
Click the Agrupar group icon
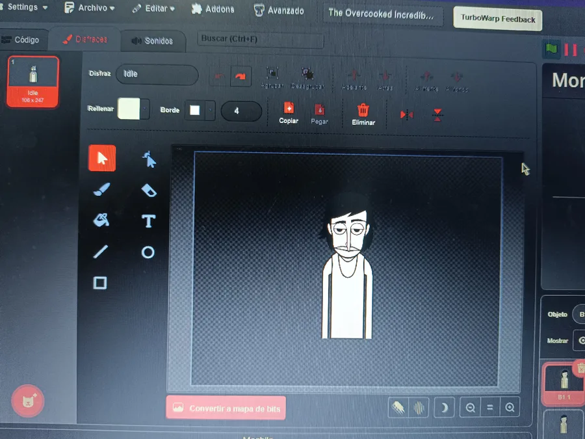[272, 73]
